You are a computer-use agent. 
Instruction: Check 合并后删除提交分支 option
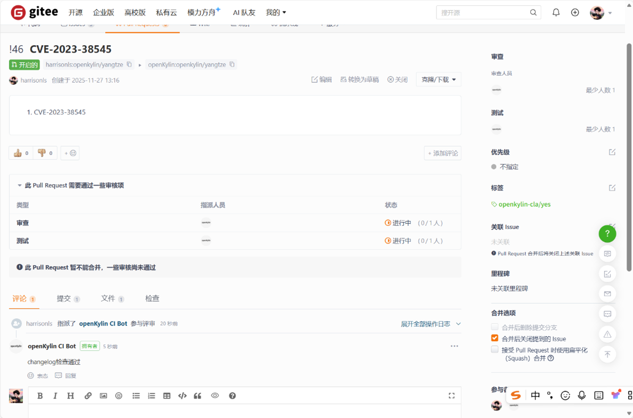(x=494, y=328)
